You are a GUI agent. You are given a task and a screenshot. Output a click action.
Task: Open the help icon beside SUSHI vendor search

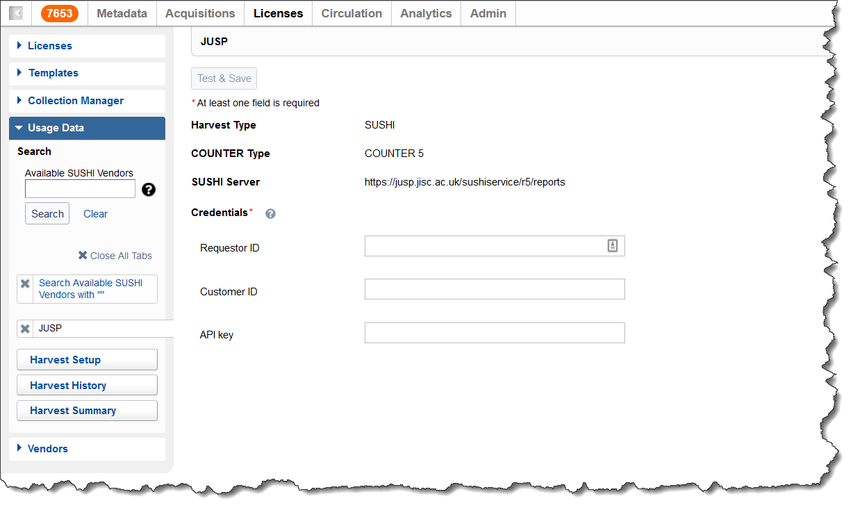click(x=148, y=190)
